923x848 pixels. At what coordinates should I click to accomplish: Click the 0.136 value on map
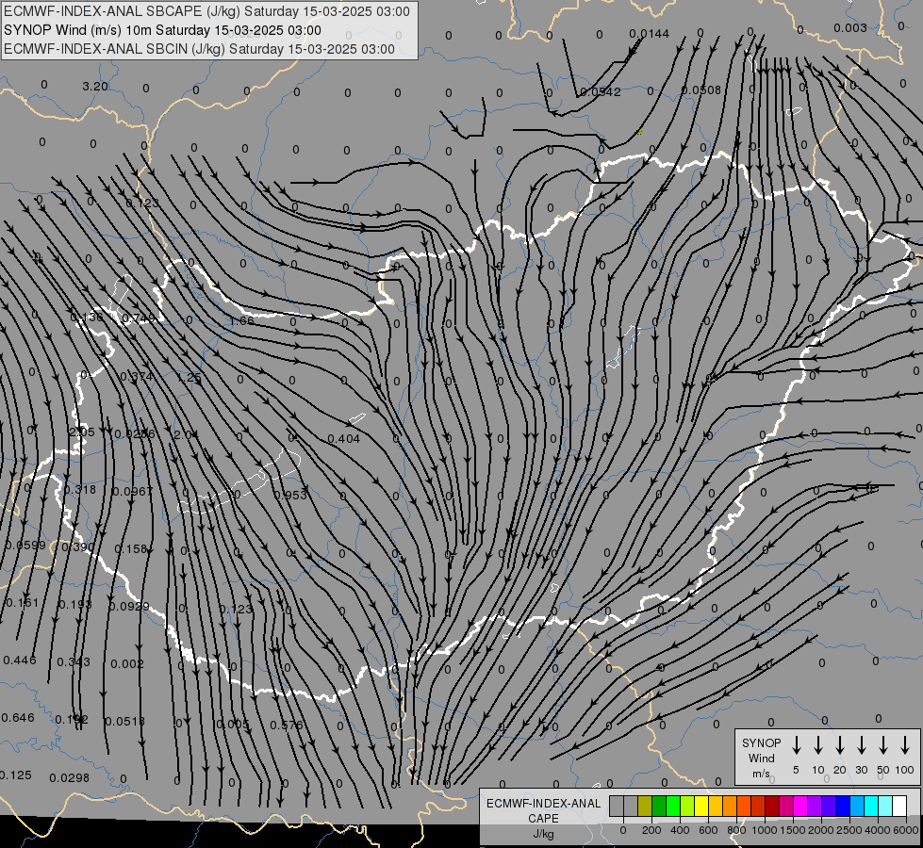coord(86,318)
